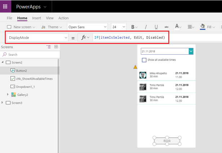Open the Insert tab
The height and width of the screenshot is (153, 222).
[36, 18]
